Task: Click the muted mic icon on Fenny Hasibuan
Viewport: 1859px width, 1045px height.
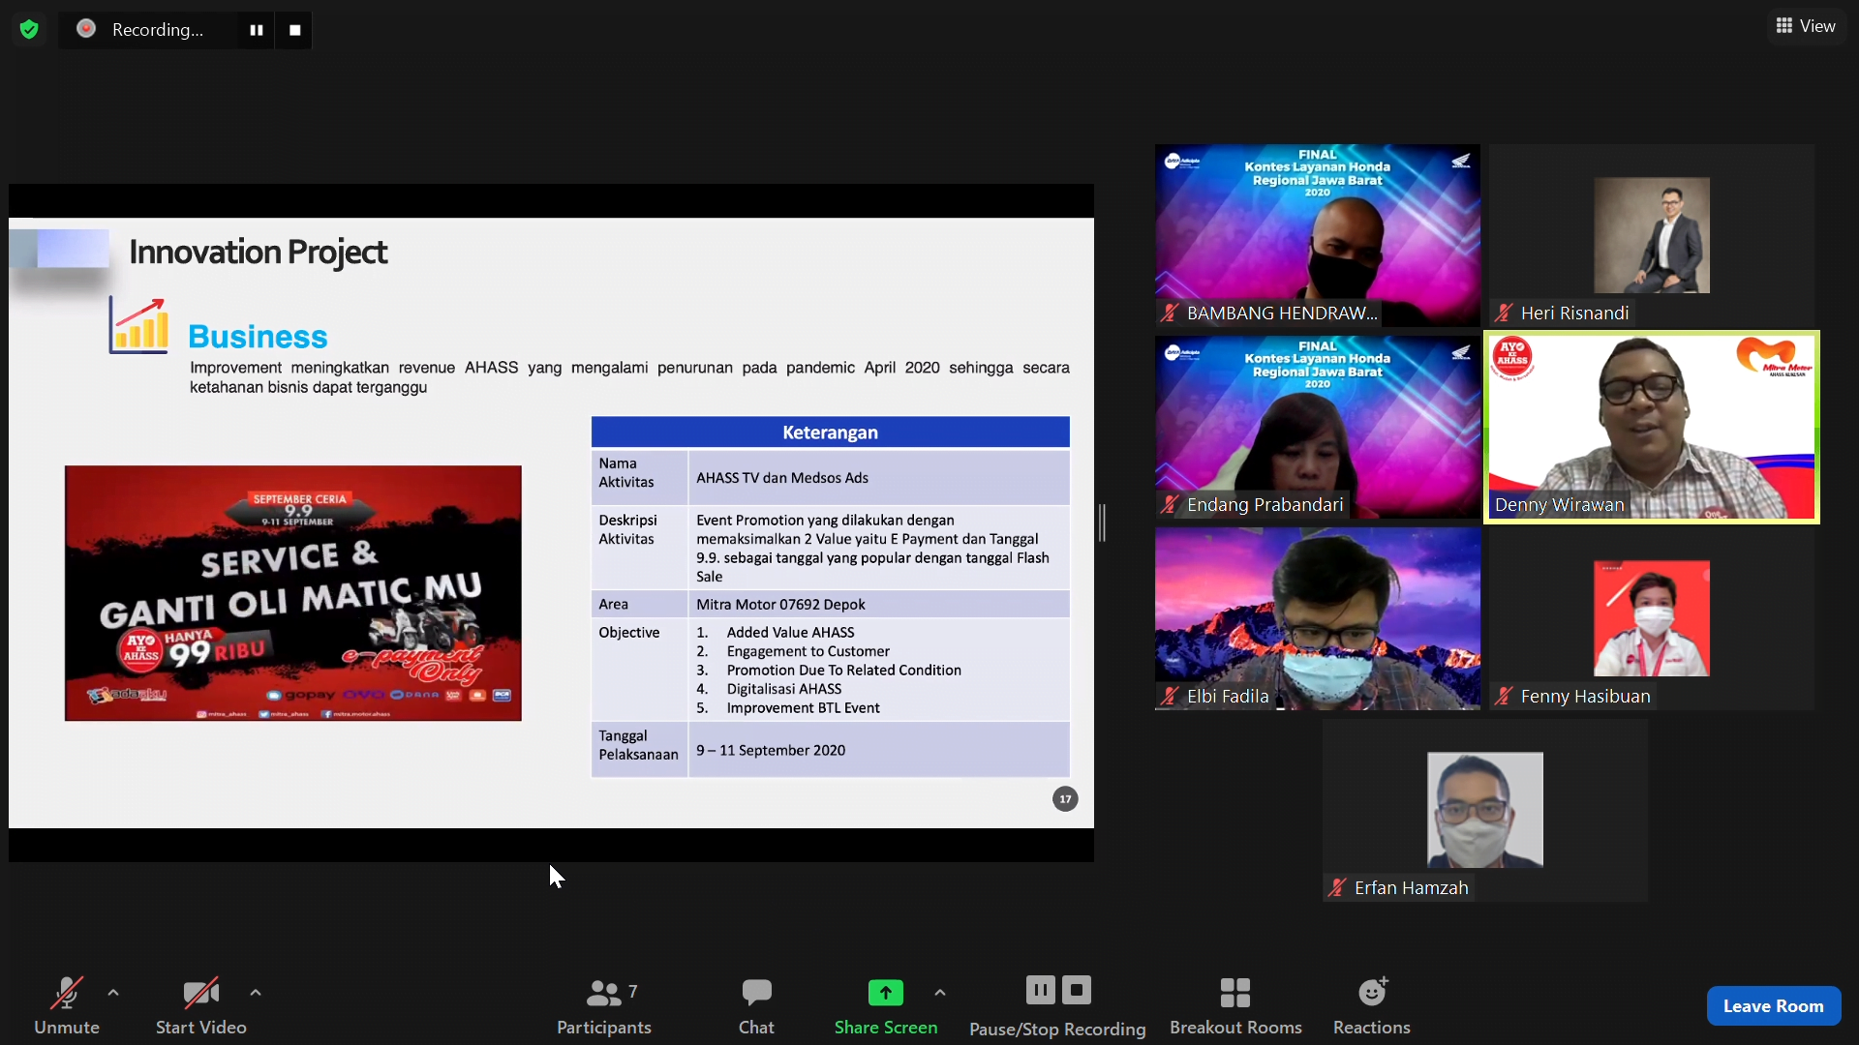Action: (1504, 696)
